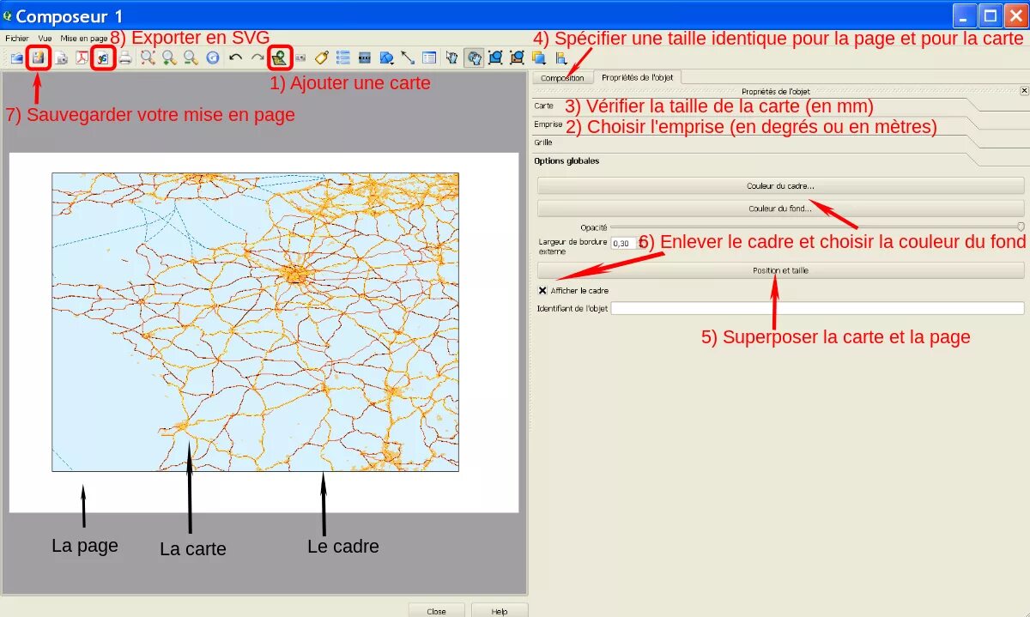Click the group items icon
Viewport: 1030px width, 617px height.
point(495,58)
